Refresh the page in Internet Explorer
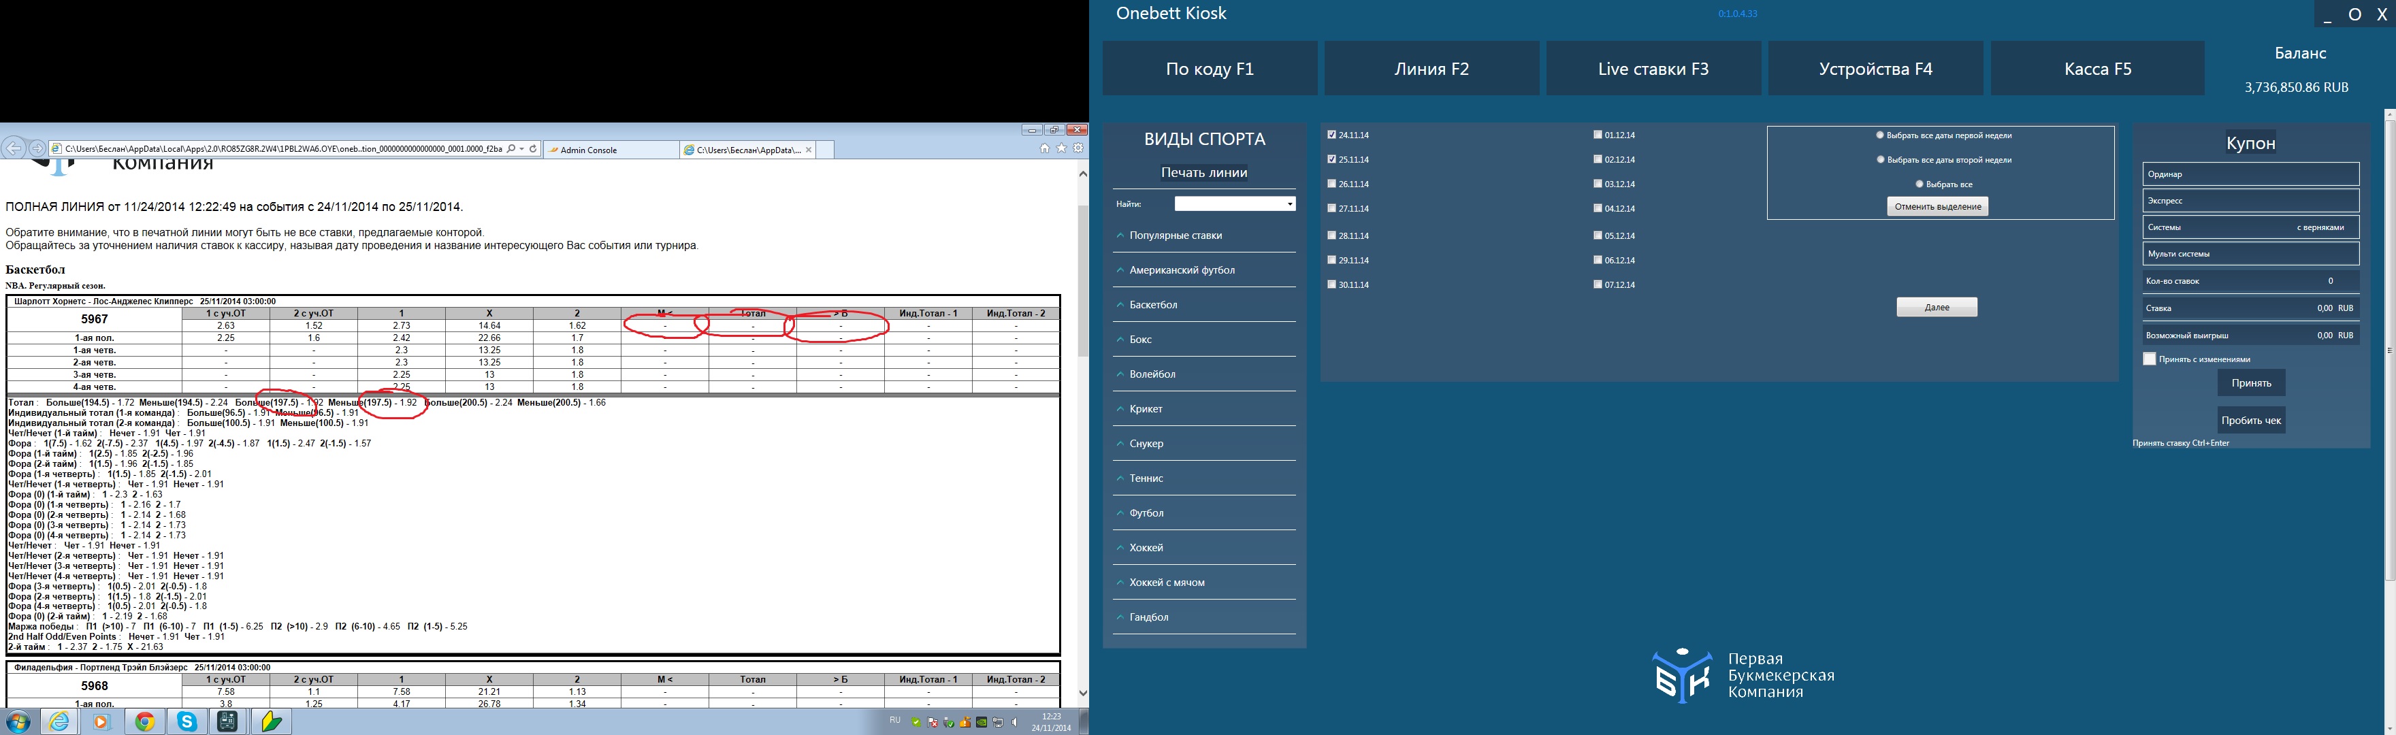The height and width of the screenshot is (735, 2396). 533,149
